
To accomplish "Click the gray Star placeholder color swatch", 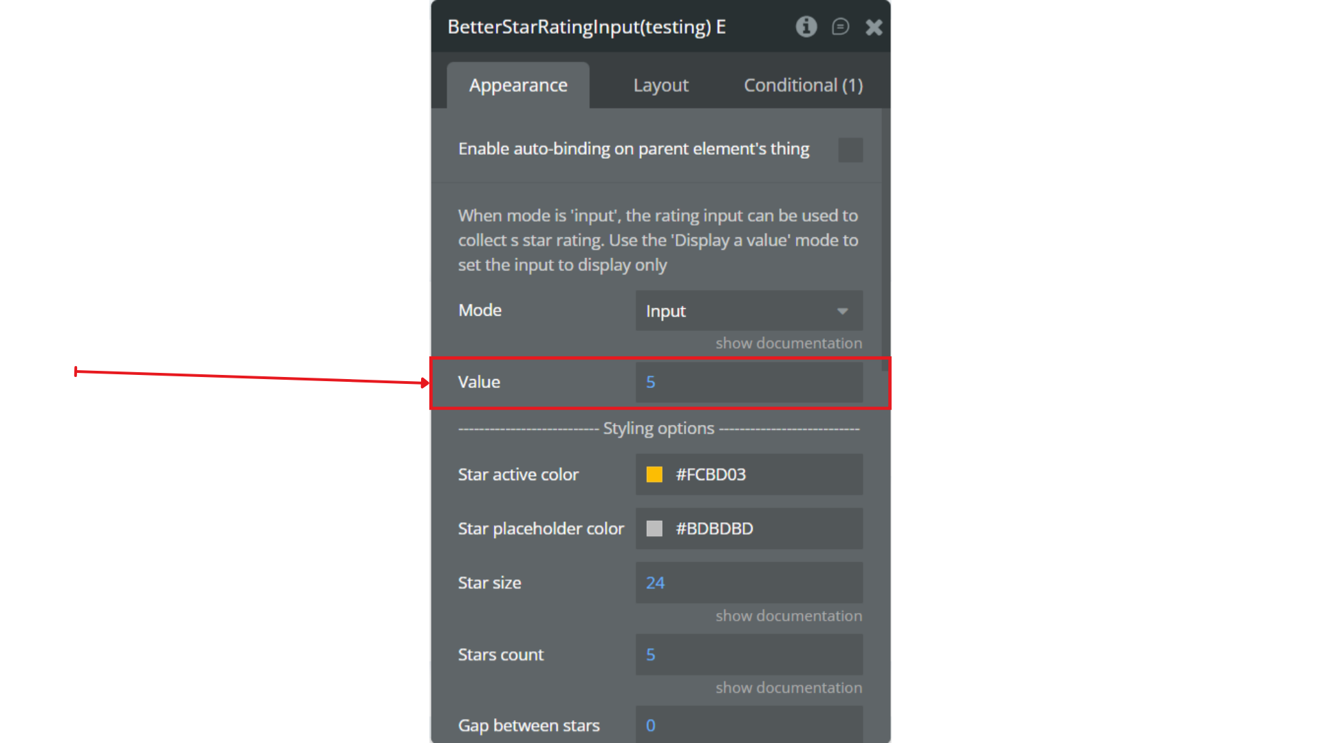I will pyautogui.click(x=654, y=528).
